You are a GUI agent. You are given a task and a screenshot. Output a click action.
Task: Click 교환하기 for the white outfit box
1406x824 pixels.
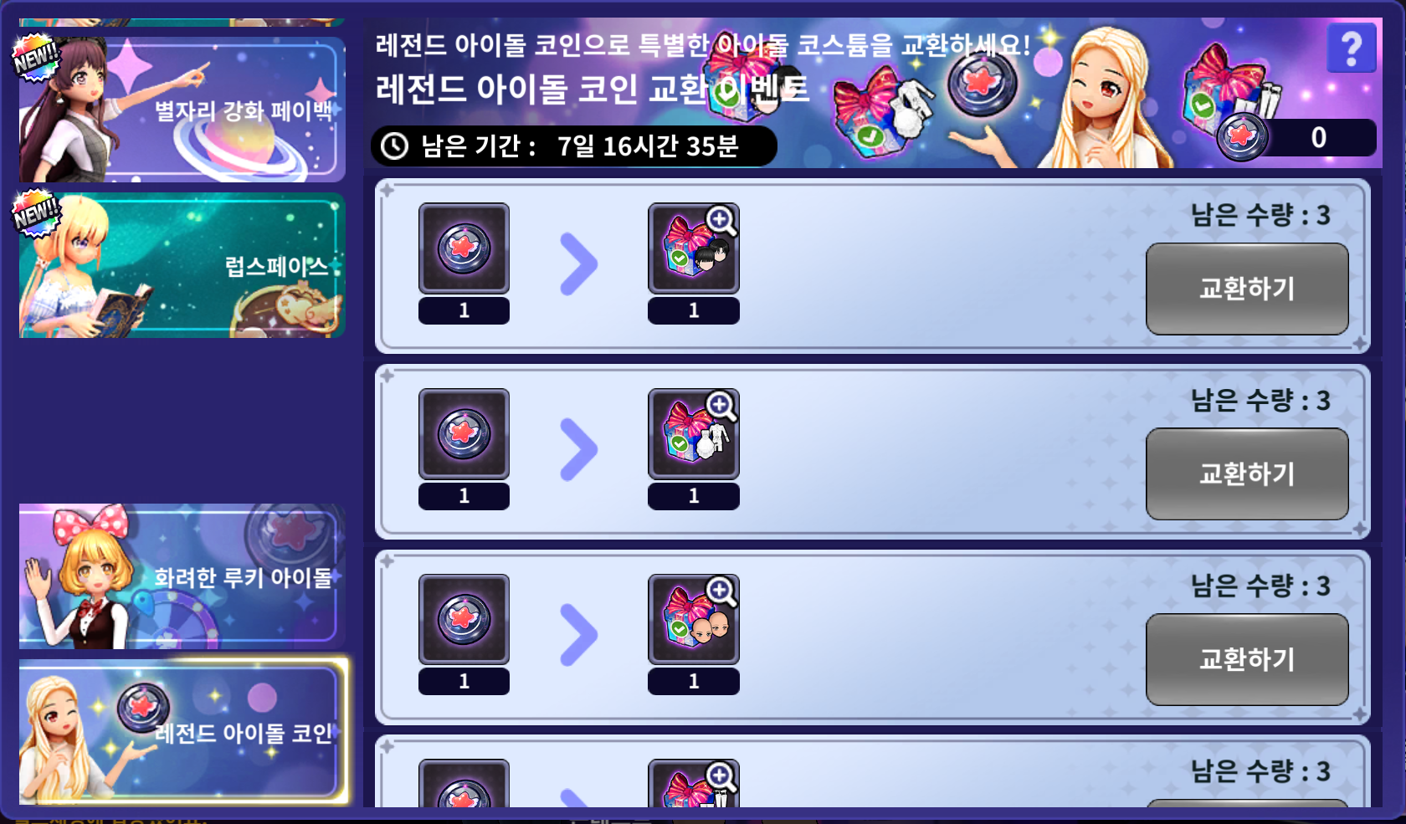1247,474
